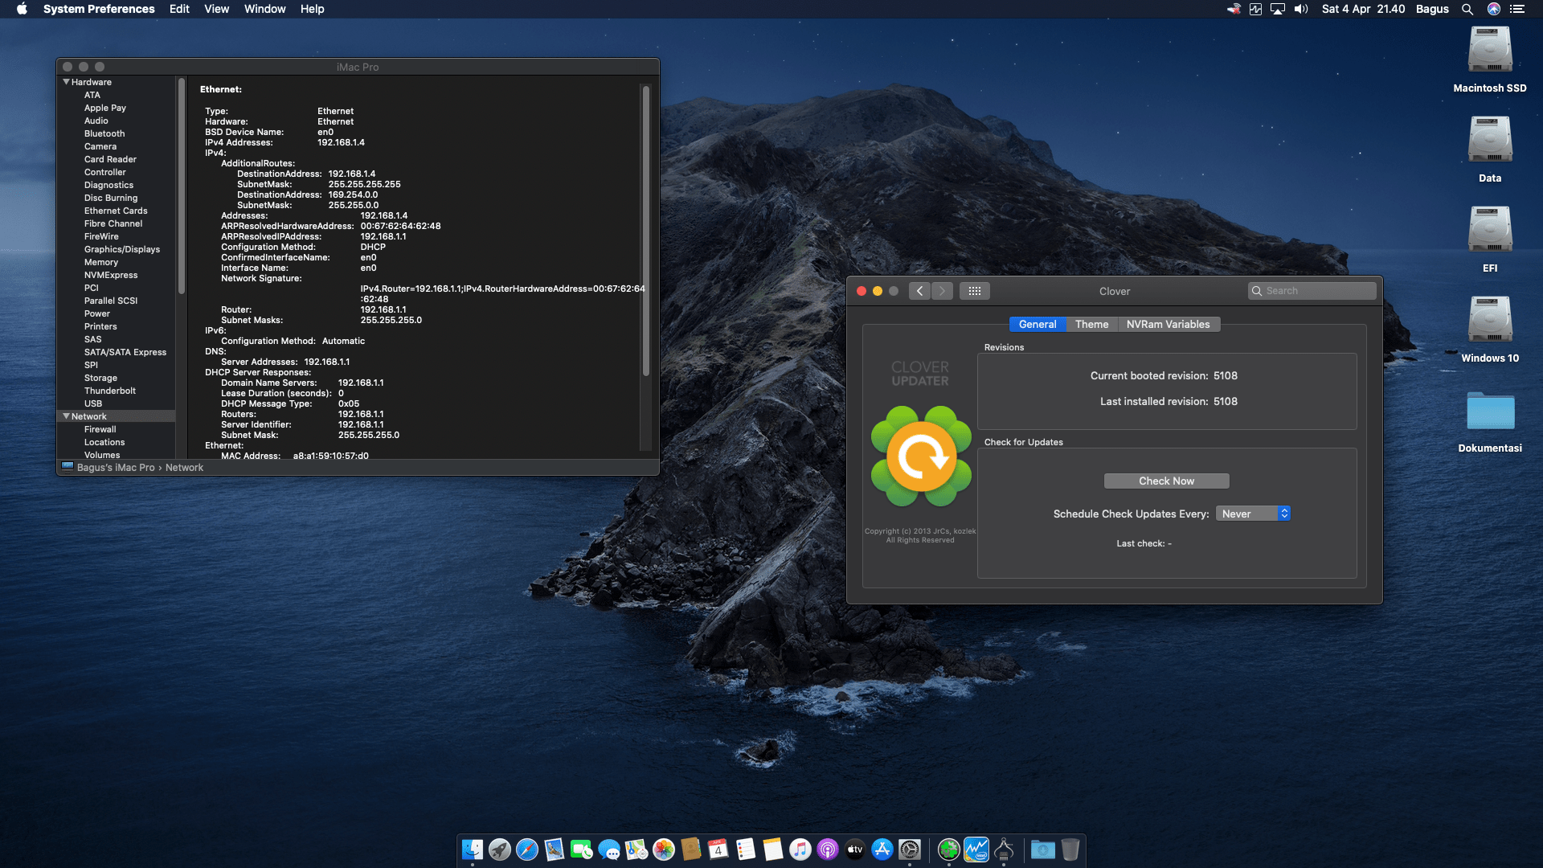Open the App Store from the dock

tap(882, 850)
